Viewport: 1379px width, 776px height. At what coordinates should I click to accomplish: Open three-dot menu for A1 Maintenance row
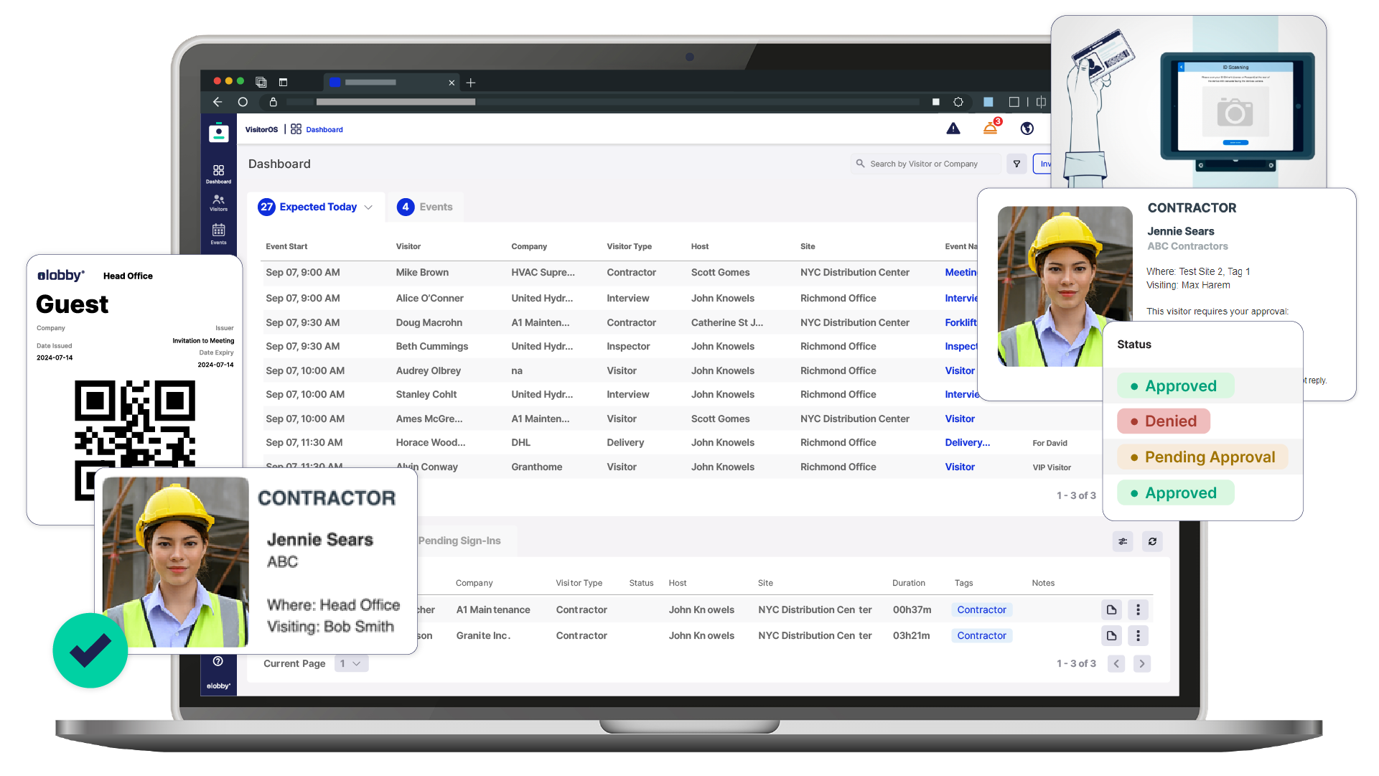(1137, 609)
